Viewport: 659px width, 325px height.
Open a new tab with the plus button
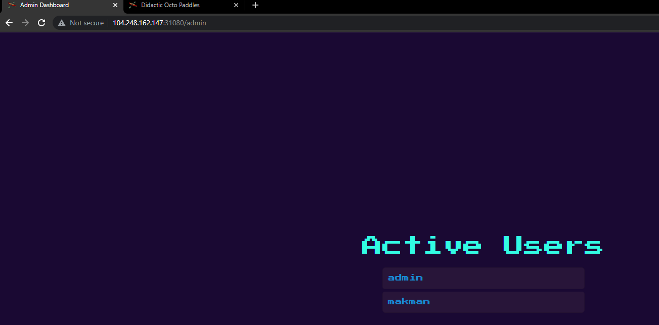coord(255,5)
